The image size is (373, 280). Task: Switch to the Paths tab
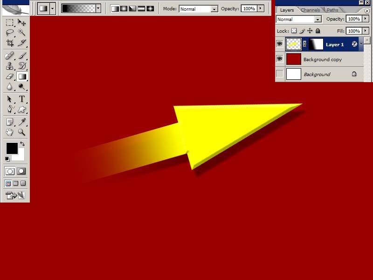[332, 10]
